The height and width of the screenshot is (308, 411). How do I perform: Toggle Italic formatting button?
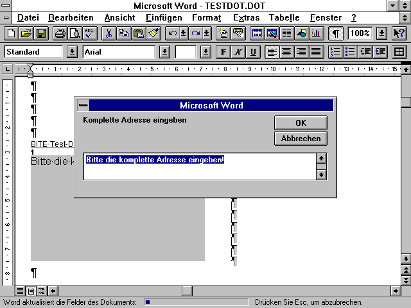pyautogui.click(x=238, y=51)
